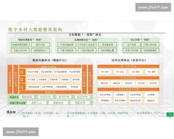
Task: Click the arrow icon beside 数据源
Action: 19,112
